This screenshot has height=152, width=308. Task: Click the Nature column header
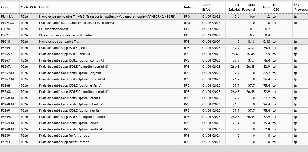click(189, 7)
